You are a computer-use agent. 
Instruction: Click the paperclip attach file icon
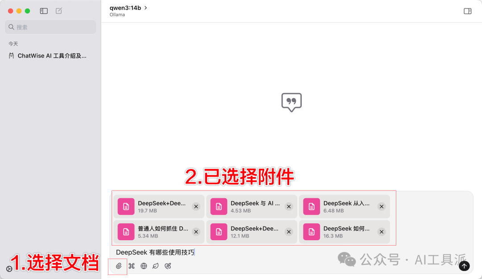tap(119, 266)
